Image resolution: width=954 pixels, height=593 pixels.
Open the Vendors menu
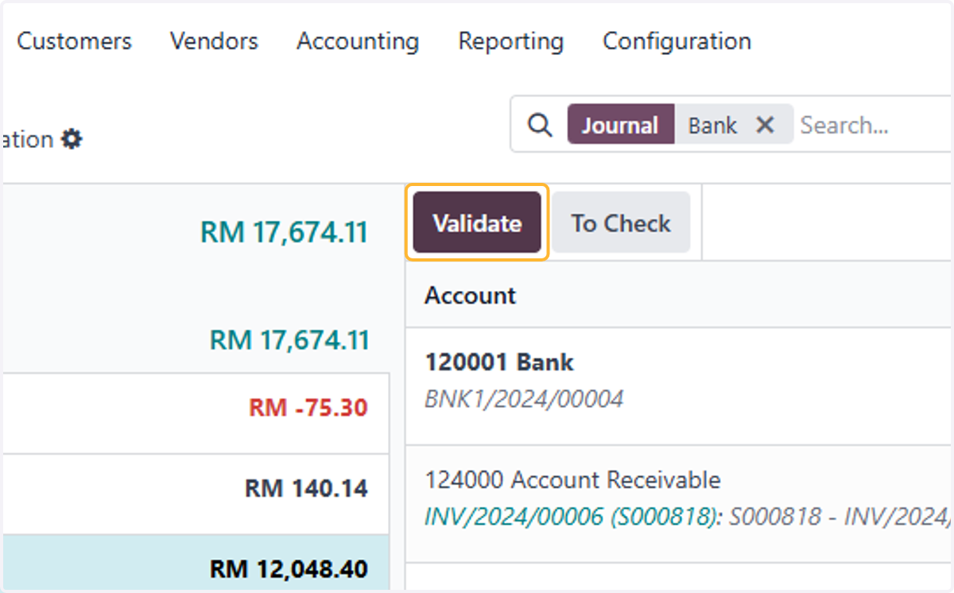click(x=214, y=41)
